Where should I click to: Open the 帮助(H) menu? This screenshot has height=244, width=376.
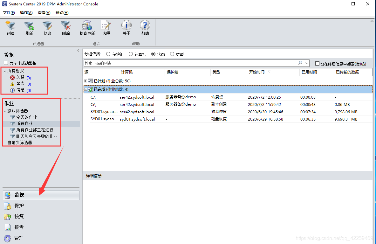click(x=62, y=13)
